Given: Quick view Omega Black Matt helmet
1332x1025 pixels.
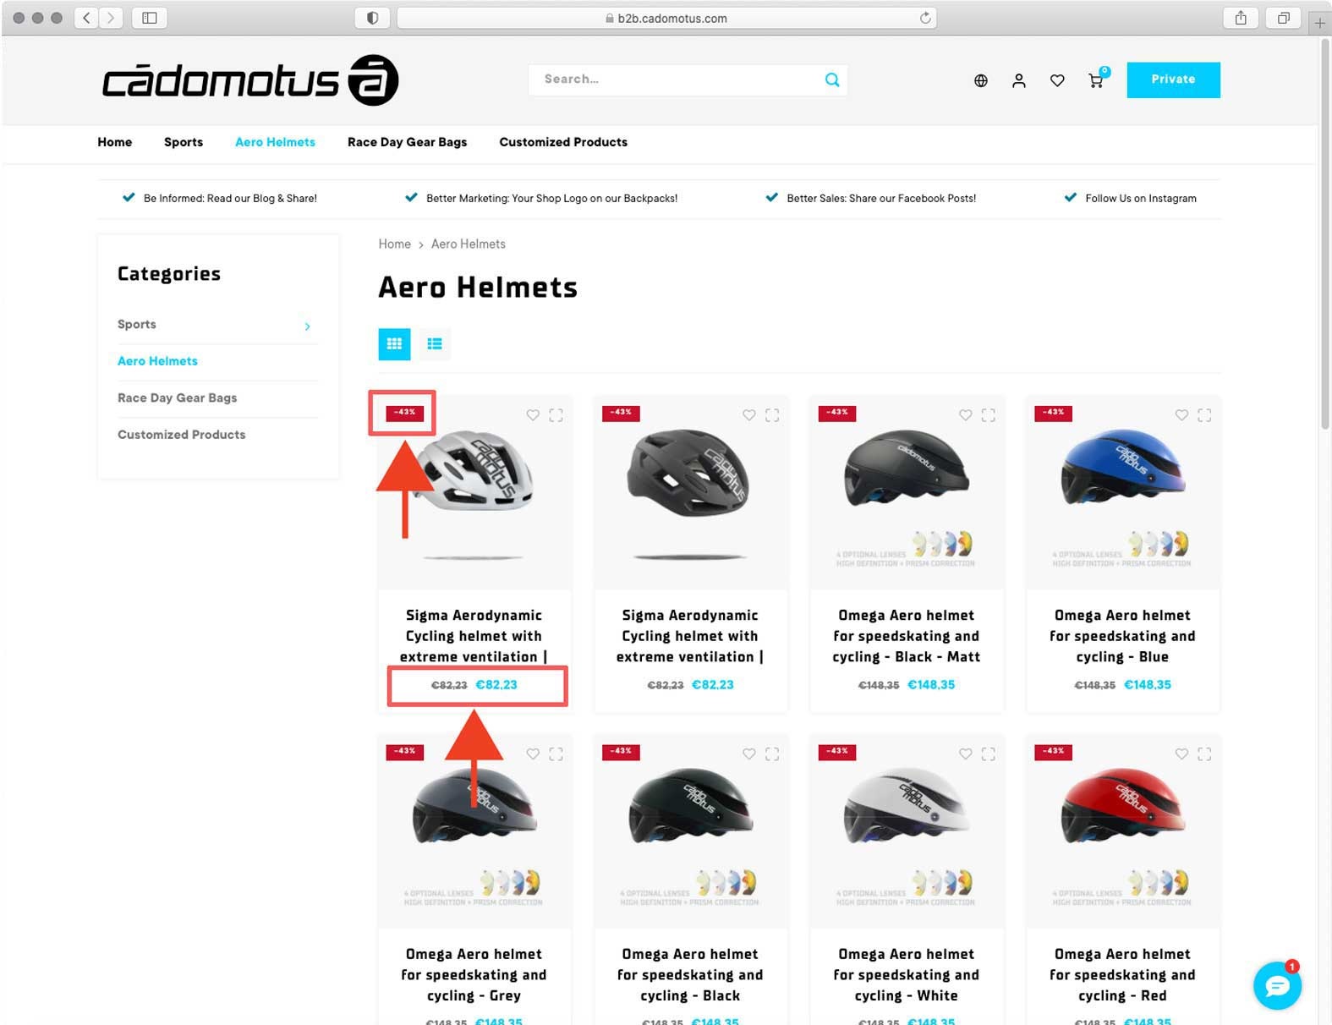Looking at the screenshot, I should pos(989,415).
